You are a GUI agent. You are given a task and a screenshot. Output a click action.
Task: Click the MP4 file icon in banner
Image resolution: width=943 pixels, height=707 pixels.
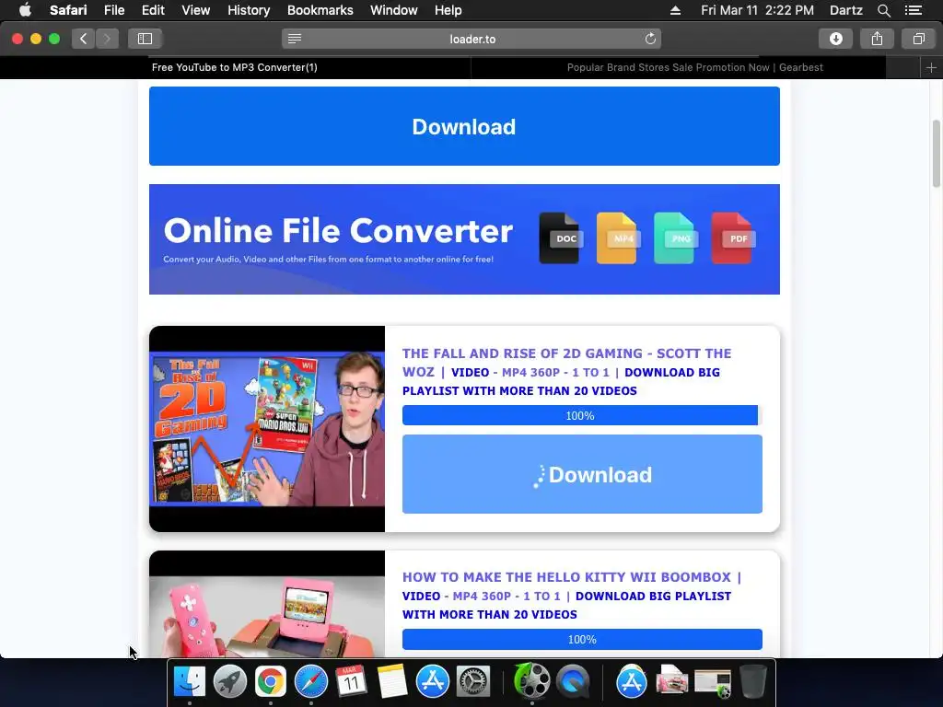pyautogui.click(x=618, y=238)
